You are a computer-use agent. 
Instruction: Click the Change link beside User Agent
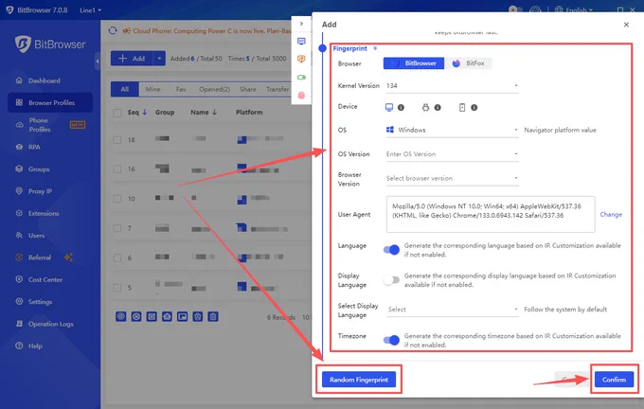click(611, 214)
